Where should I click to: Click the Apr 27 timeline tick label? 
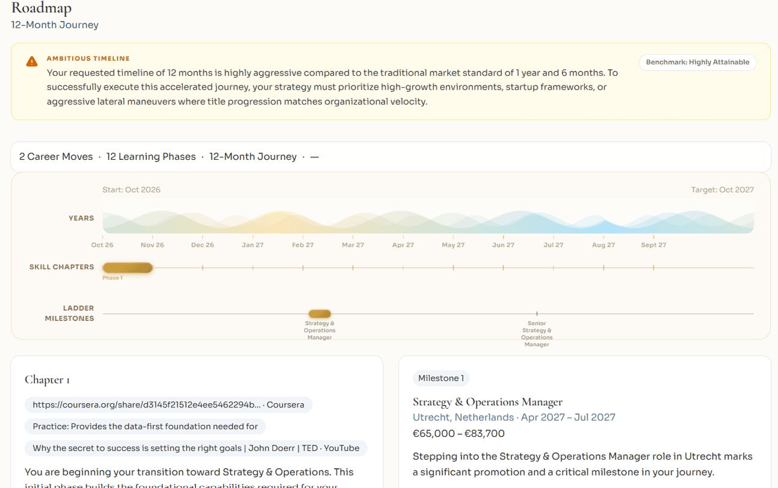point(403,245)
